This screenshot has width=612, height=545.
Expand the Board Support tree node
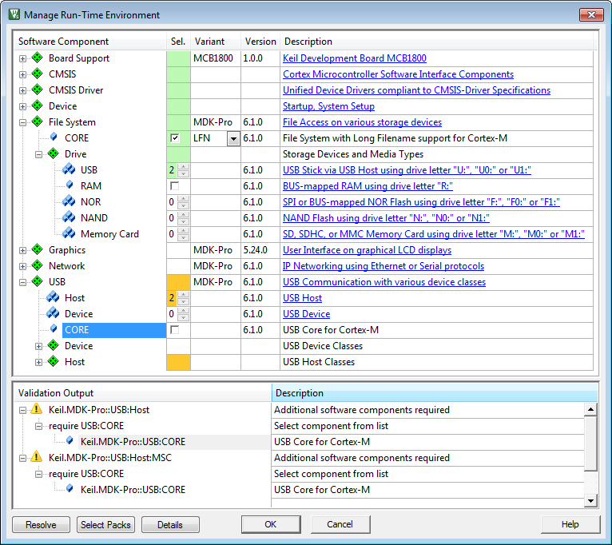pyautogui.click(x=23, y=58)
